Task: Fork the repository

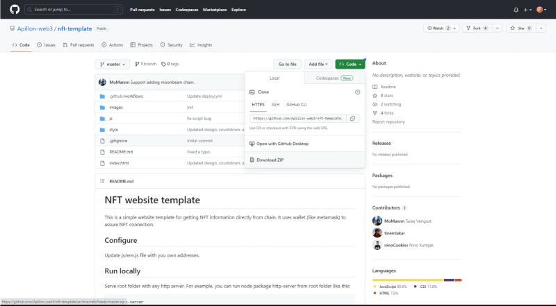Action: point(477,28)
